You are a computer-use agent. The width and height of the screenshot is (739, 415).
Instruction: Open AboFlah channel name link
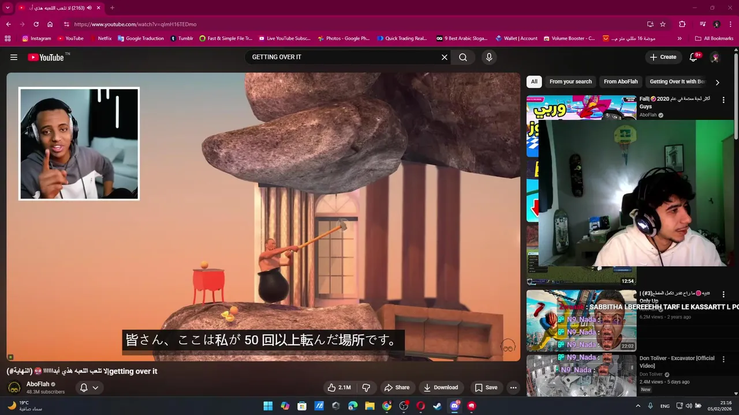coord(38,384)
